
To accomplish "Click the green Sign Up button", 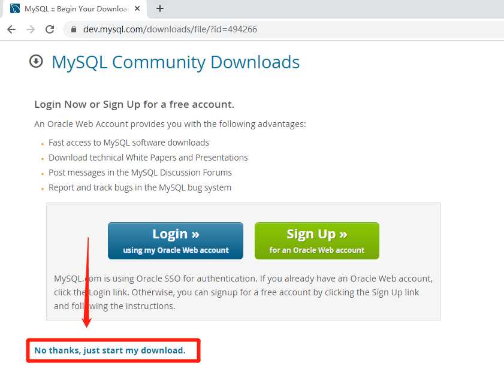I will [x=317, y=241].
